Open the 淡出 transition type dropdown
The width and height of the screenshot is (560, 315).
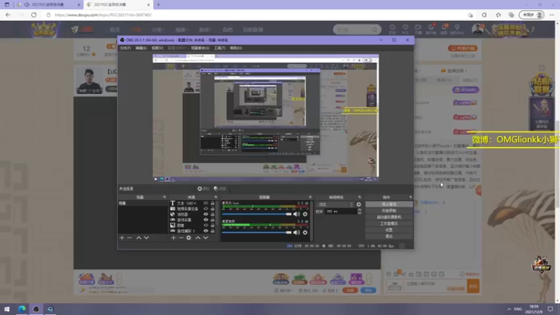[335, 204]
